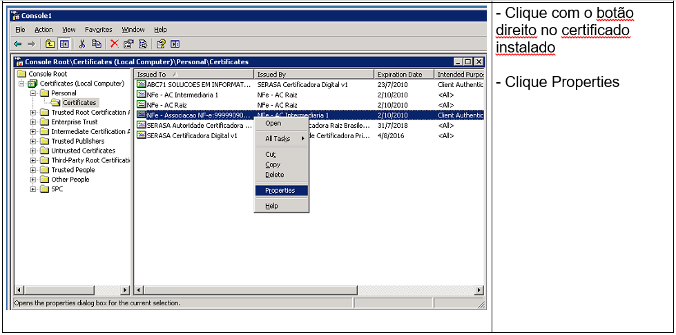The height and width of the screenshot is (335, 676).
Task: Click the certificate list's right scroll arrow
Action: coord(479,290)
